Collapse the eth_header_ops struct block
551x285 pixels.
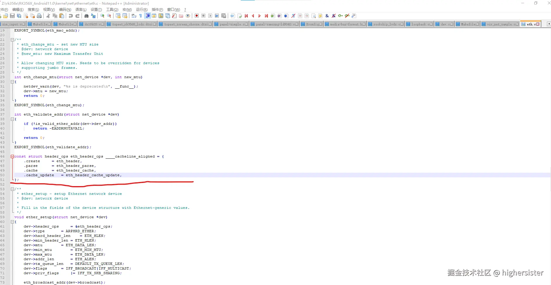coord(12,156)
